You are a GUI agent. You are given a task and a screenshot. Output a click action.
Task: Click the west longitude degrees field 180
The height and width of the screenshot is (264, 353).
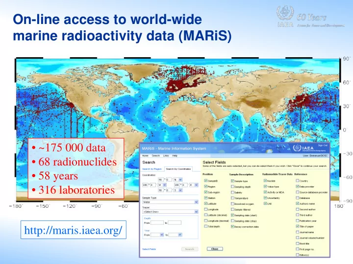145,185
